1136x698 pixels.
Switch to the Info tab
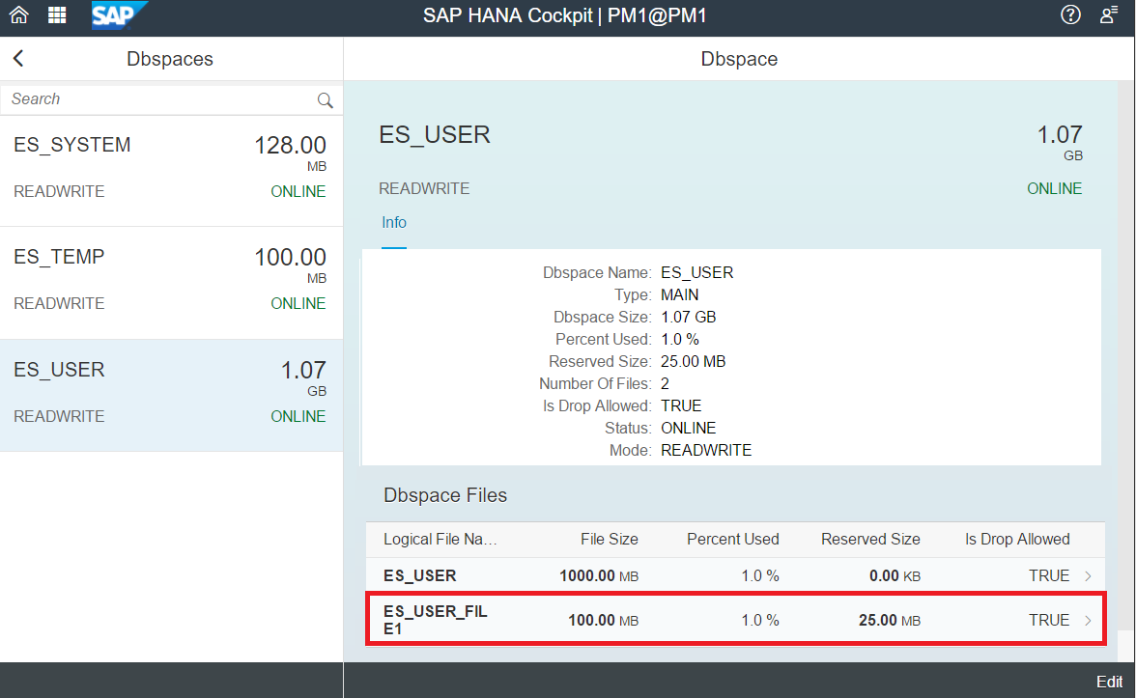tap(394, 223)
